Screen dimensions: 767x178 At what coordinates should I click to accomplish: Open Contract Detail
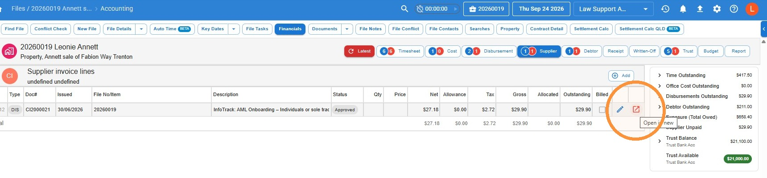(x=547, y=29)
